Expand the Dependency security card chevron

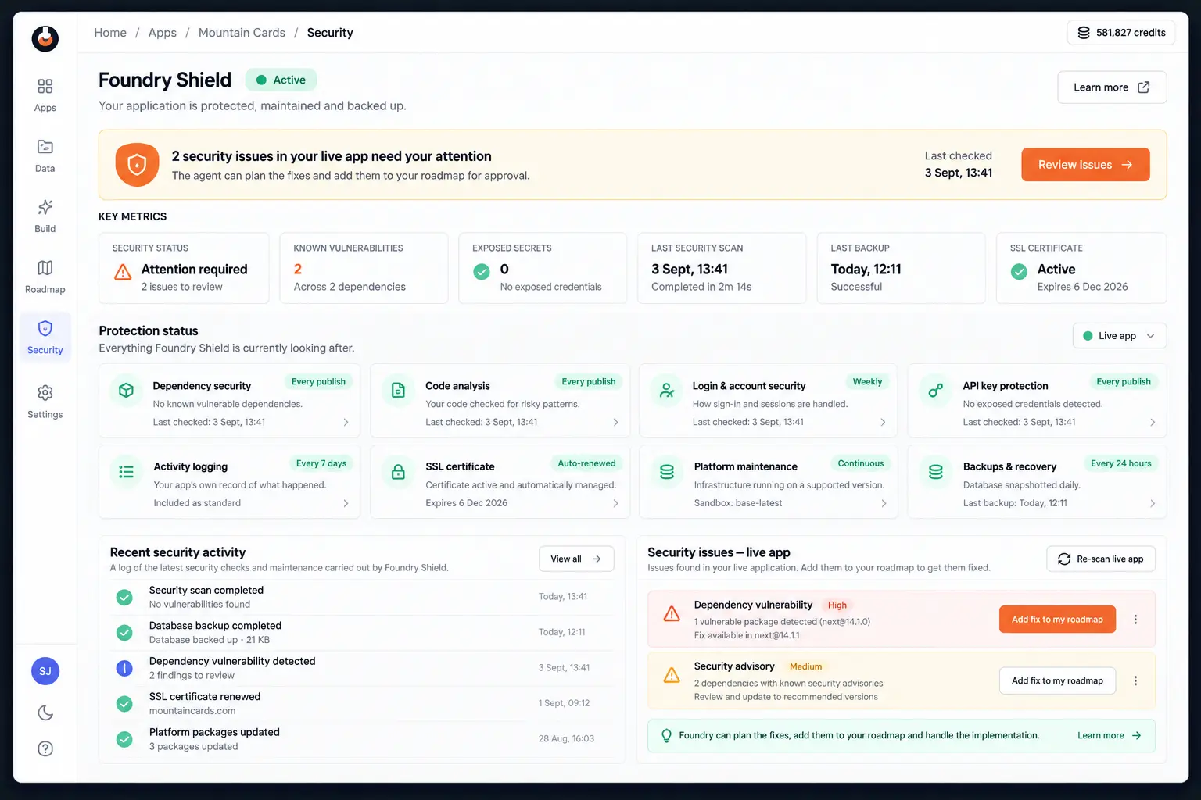tap(346, 423)
